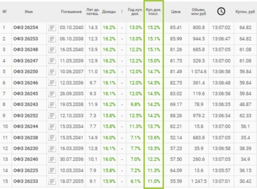This screenshot has height=189, width=257.
Task: Select price cell 88.26
Action: tap(176, 116)
